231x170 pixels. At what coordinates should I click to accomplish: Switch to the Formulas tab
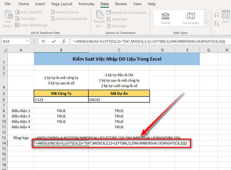pyautogui.click(x=86, y=4)
